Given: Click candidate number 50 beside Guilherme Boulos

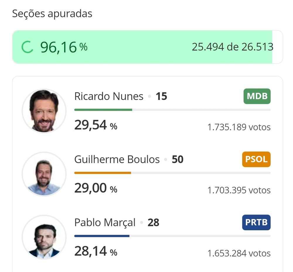Looking at the screenshot, I should pos(178,159).
